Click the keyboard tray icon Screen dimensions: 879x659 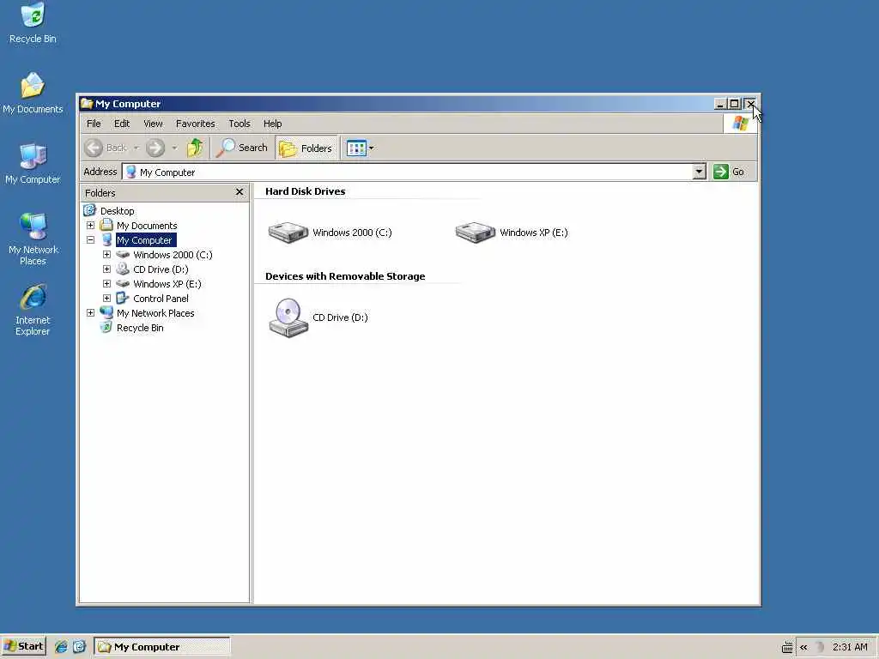click(x=787, y=647)
